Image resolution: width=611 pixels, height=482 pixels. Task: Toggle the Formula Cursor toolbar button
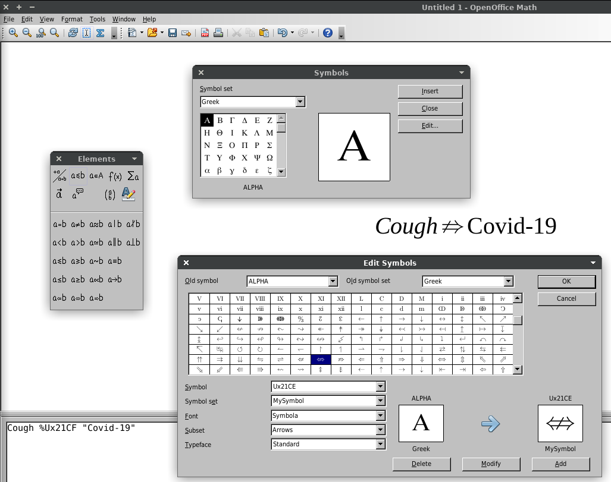pyautogui.click(x=87, y=33)
